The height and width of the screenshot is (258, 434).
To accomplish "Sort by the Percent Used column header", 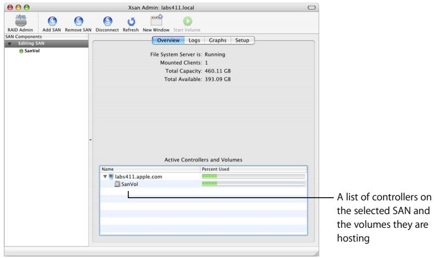I will (x=254, y=169).
